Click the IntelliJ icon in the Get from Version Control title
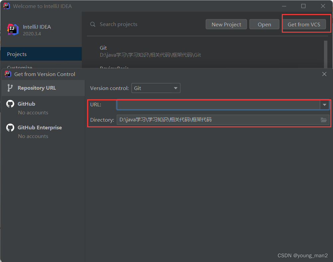The width and height of the screenshot is (333, 262). (8, 74)
